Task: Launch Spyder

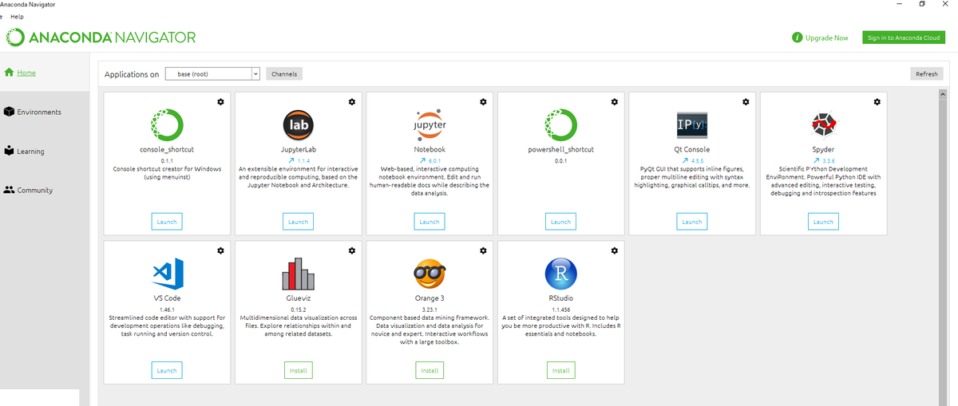Action: coord(823,222)
